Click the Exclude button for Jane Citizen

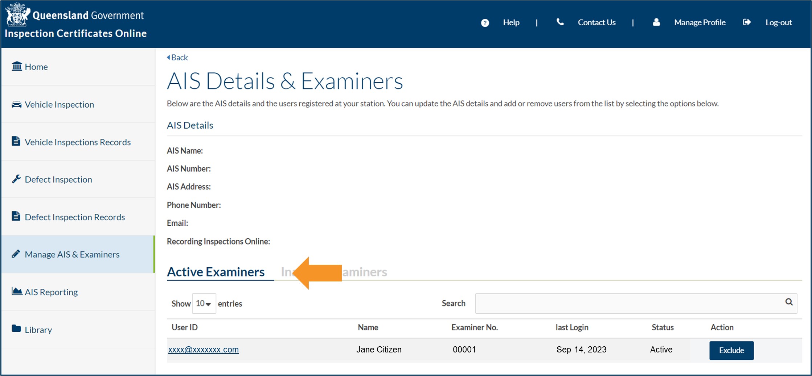click(731, 350)
